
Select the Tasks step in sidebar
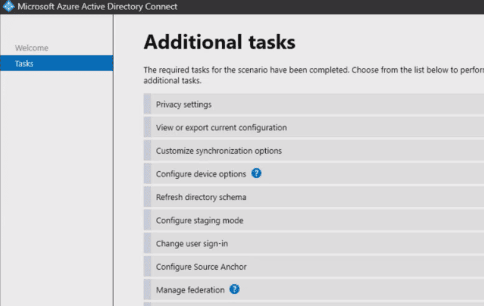(x=57, y=63)
